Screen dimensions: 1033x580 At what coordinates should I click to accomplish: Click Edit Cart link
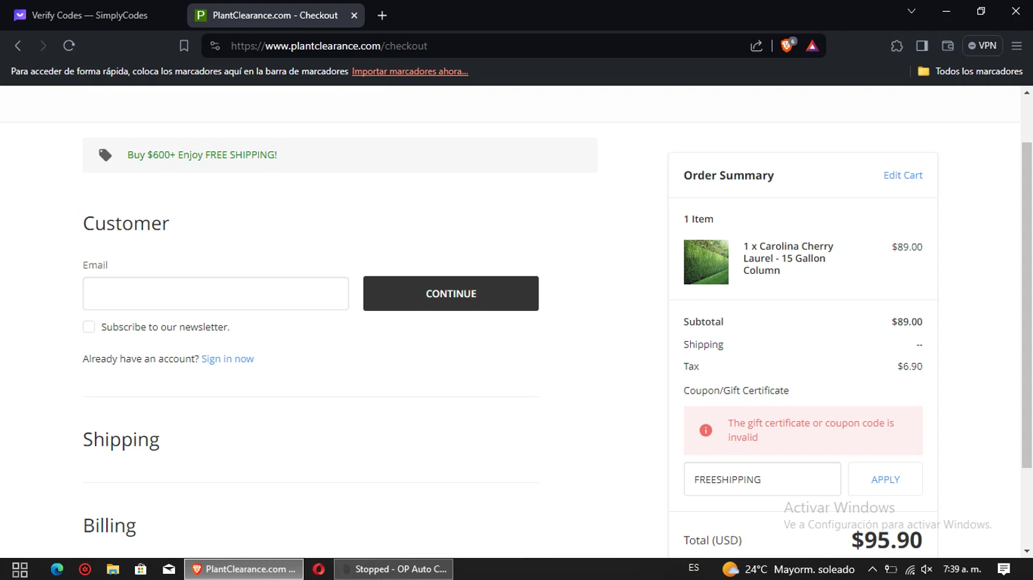coord(903,175)
